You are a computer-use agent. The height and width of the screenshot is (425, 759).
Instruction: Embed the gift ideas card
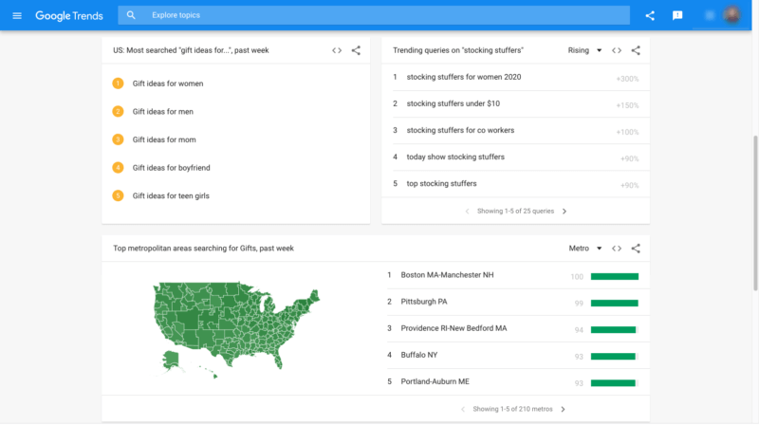pos(337,50)
